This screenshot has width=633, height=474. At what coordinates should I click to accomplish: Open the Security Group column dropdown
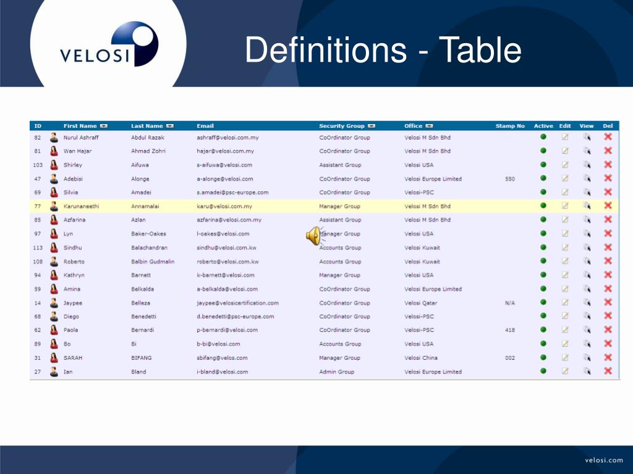pyautogui.click(x=372, y=126)
